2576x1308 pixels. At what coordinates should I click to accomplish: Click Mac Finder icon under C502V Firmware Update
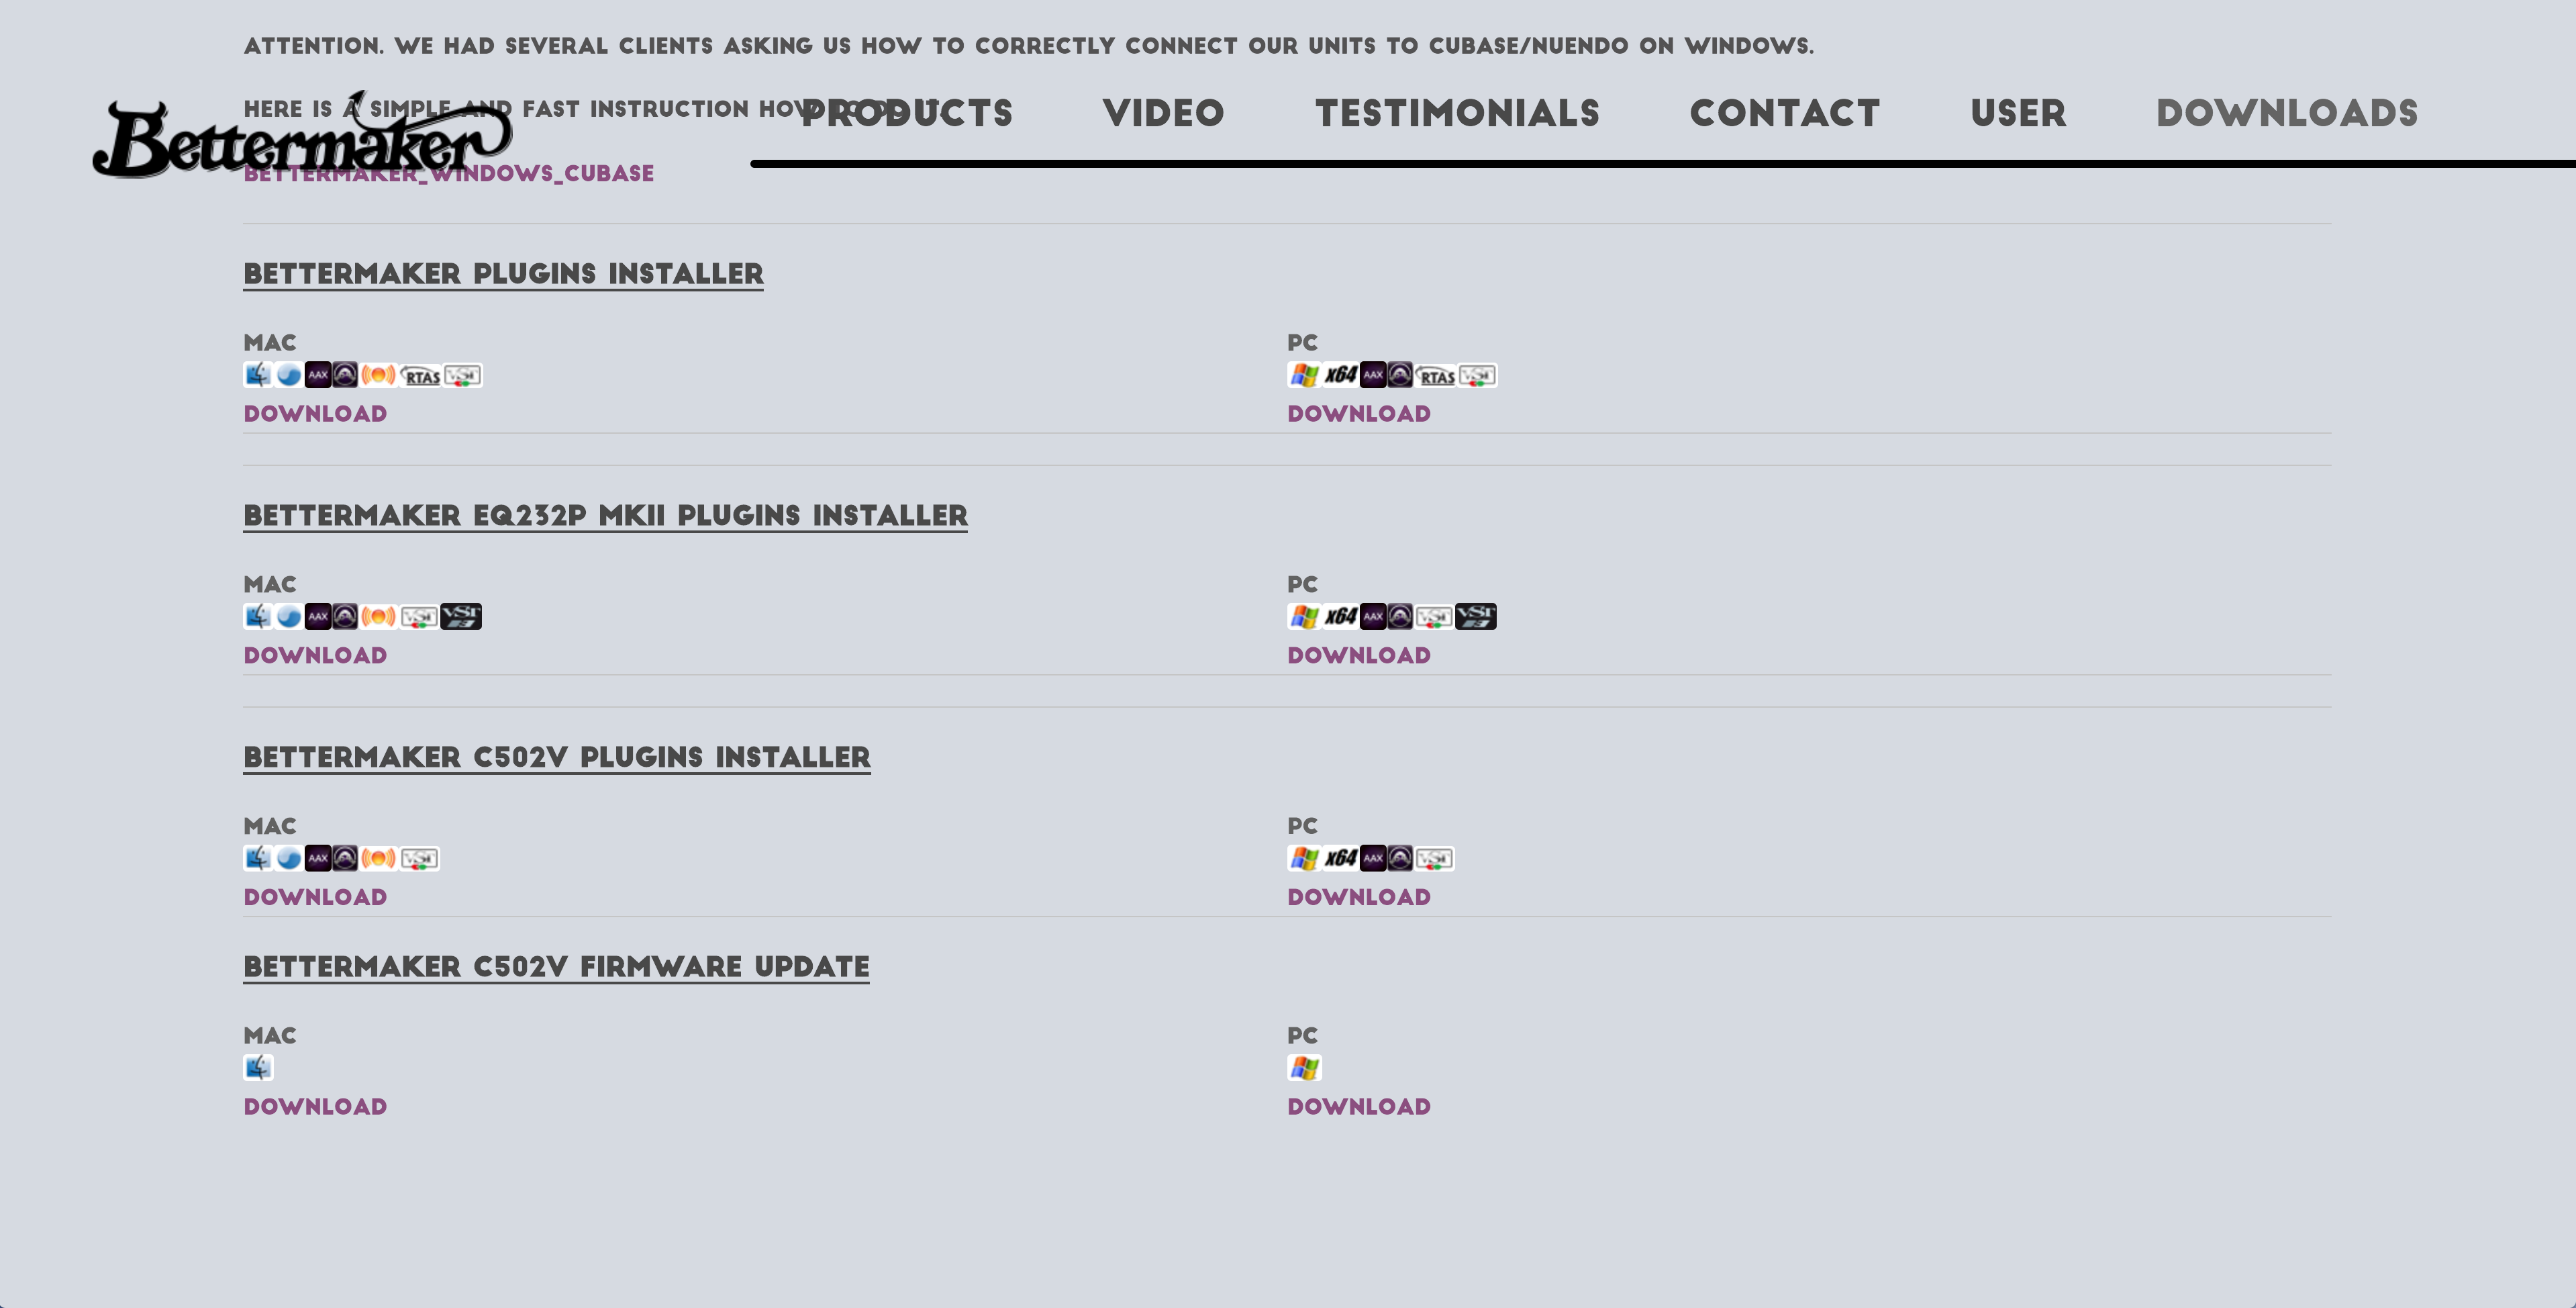[258, 1068]
